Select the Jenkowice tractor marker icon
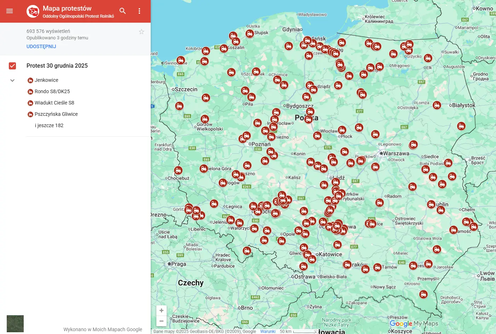496x334 pixels. pyautogui.click(x=30, y=80)
